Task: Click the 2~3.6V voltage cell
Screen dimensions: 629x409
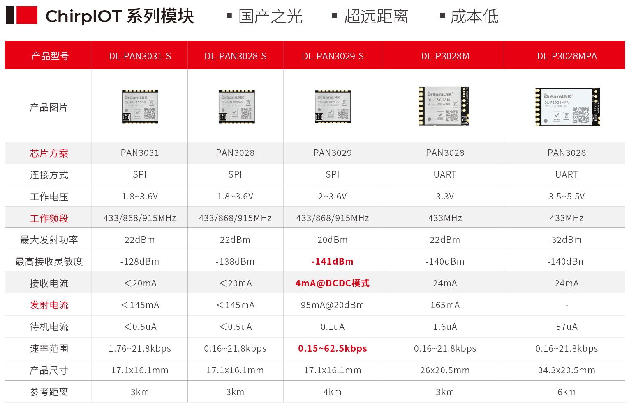Action: click(x=333, y=197)
